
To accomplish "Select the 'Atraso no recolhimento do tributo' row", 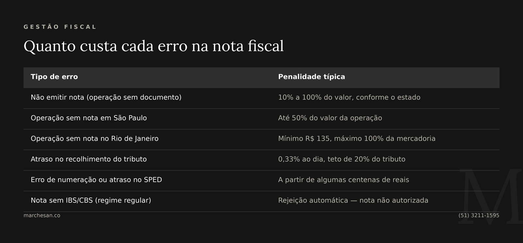I will tap(261, 160).
